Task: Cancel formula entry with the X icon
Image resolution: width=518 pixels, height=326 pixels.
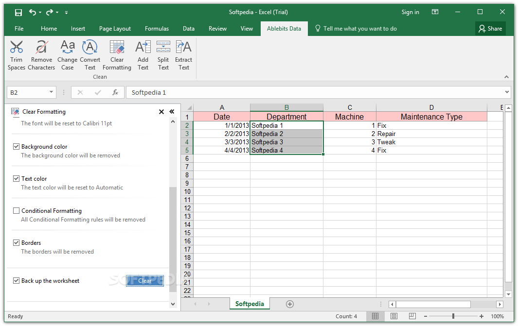Action: tap(80, 92)
